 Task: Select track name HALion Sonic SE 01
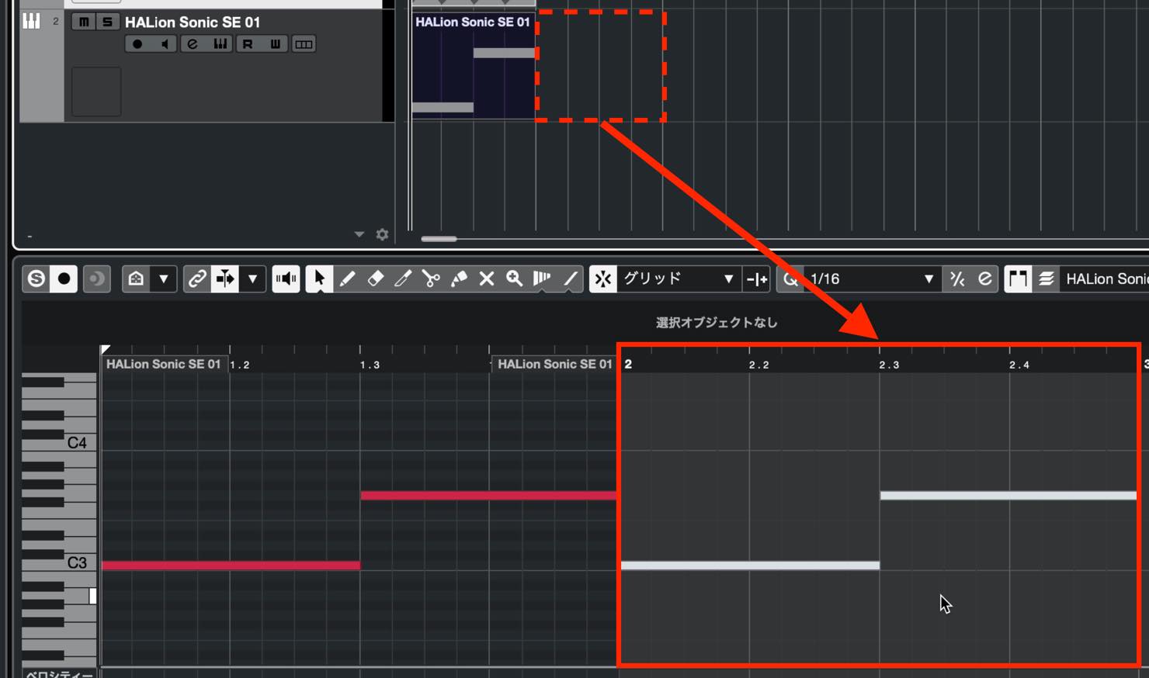click(x=193, y=22)
